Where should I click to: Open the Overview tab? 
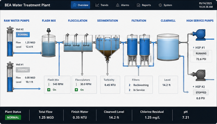click(x=80, y=5)
